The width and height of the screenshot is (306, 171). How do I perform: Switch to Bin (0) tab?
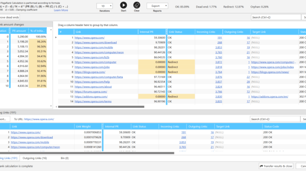pyautogui.click(x=64, y=158)
